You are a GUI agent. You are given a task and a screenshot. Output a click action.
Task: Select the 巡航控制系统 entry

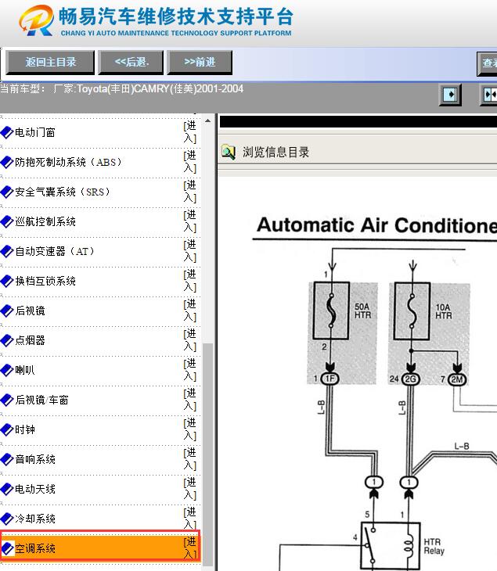click(45, 221)
